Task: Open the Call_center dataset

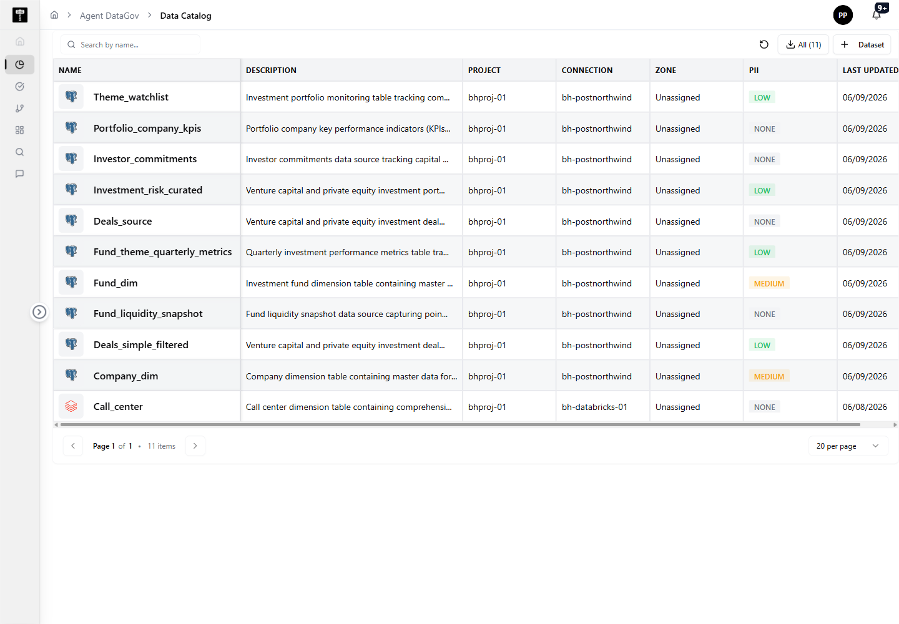Action: pyautogui.click(x=118, y=406)
